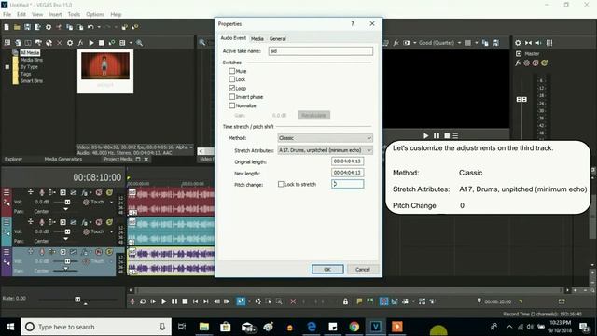Go to end of project
The height and width of the screenshot is (336, 597).
click(x=206, y=301)
